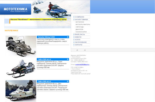Click the Тайга-500 исп.5 description text
The image size is (155, 102).
(x=52, y=86)
